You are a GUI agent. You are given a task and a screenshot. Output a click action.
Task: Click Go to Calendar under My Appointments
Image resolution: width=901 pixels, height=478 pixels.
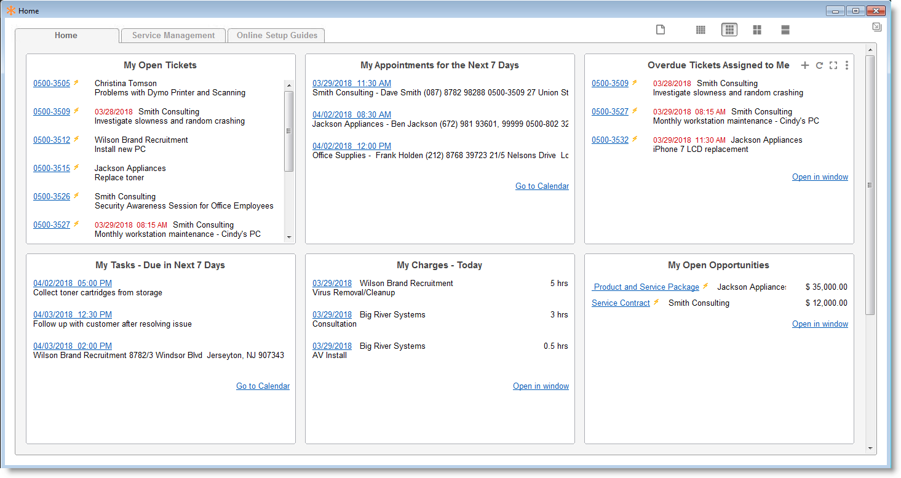542,186
